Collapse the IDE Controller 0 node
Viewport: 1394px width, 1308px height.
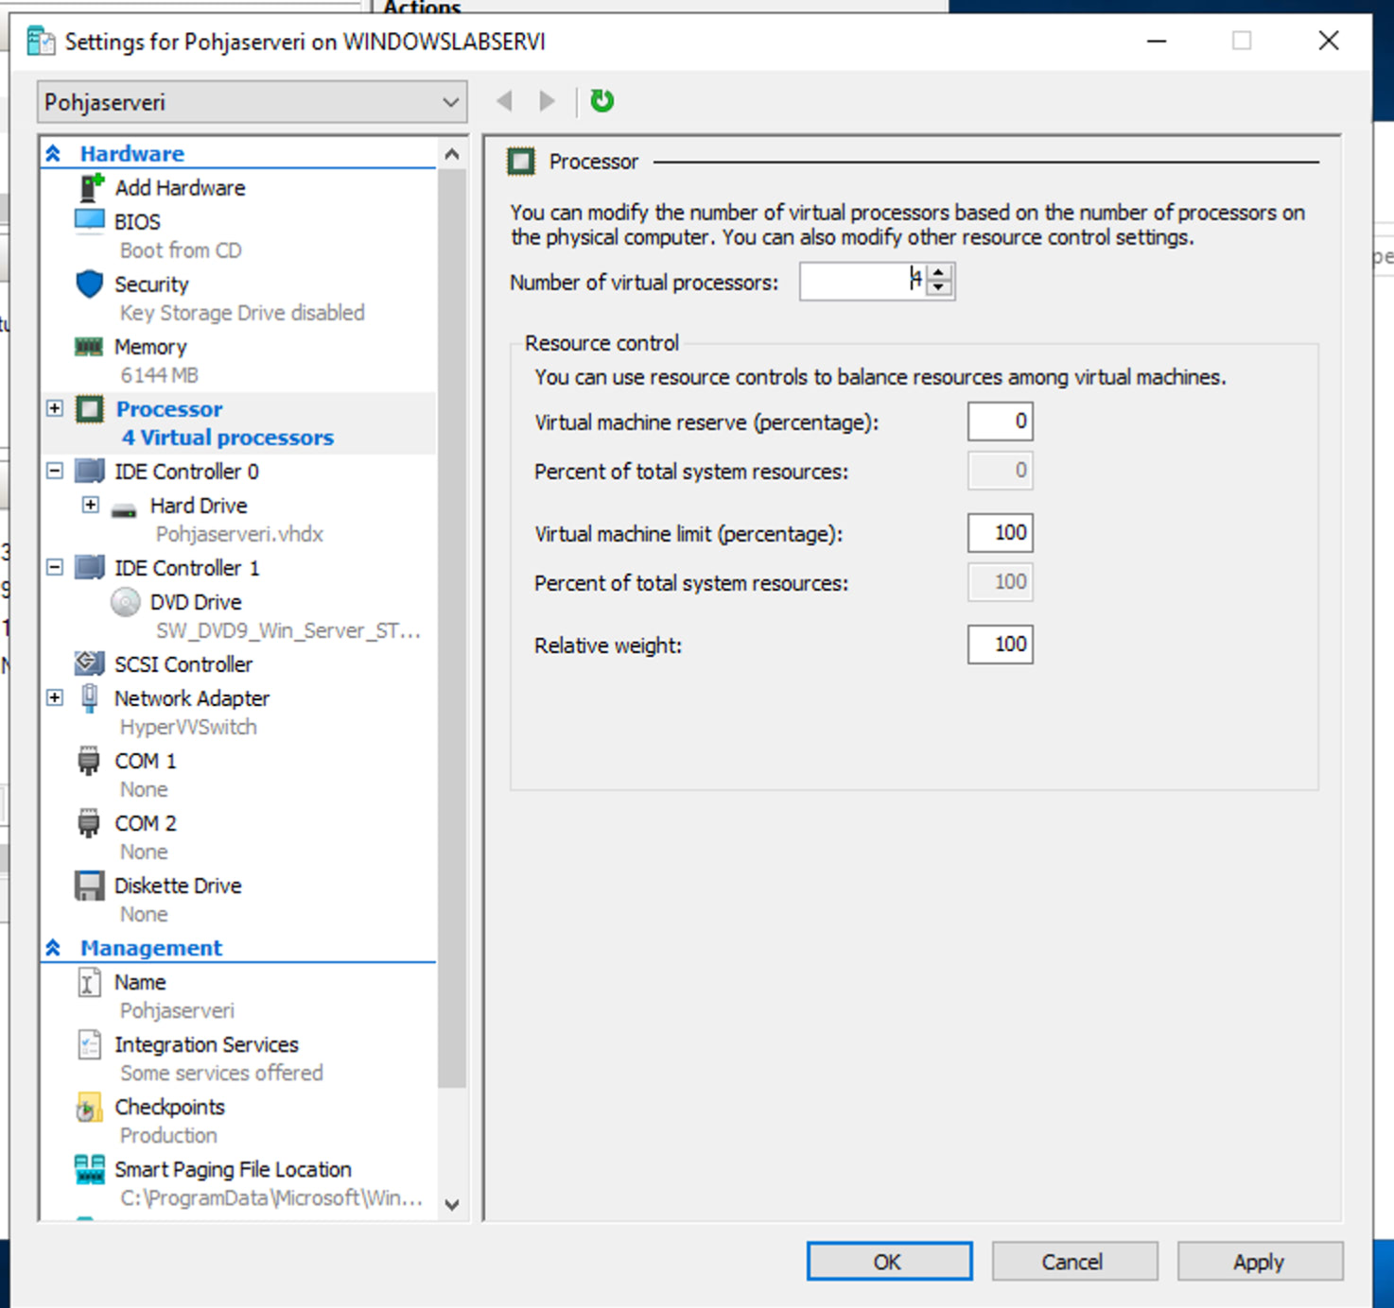tap(55, 471)
